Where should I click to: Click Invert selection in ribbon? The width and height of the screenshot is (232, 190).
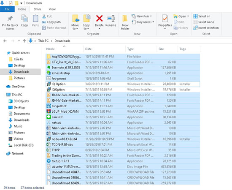click(x=206, y=28)
